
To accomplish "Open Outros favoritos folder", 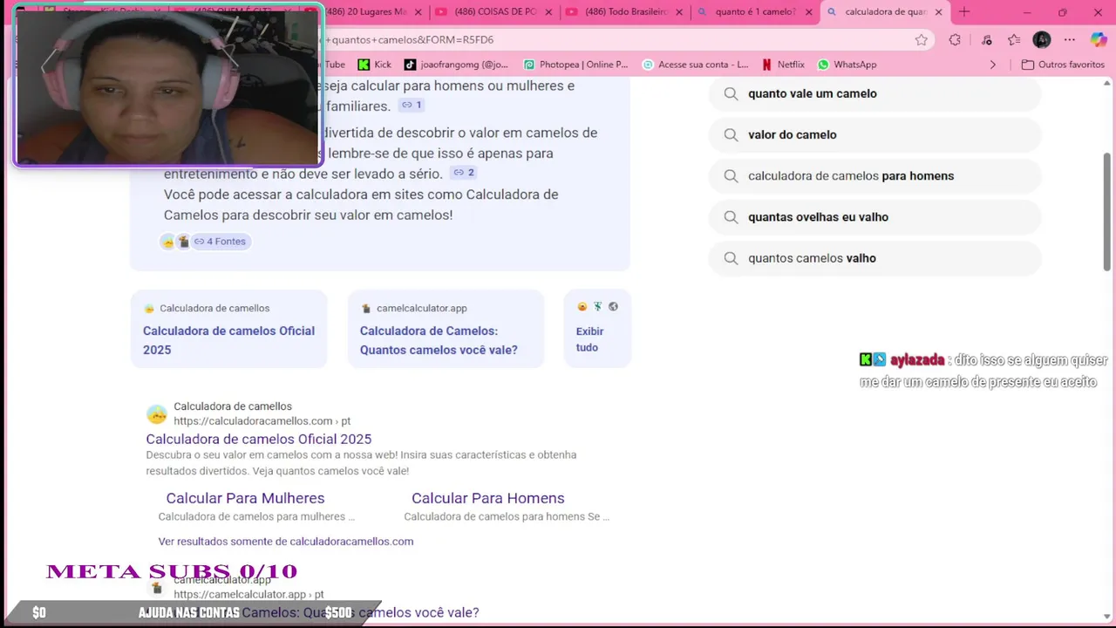I will [x=1063, y=65].
